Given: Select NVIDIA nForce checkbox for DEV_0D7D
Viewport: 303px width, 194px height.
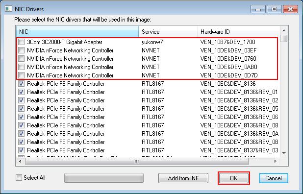Looking at the screenshot, I should click(x=21, y=75).
